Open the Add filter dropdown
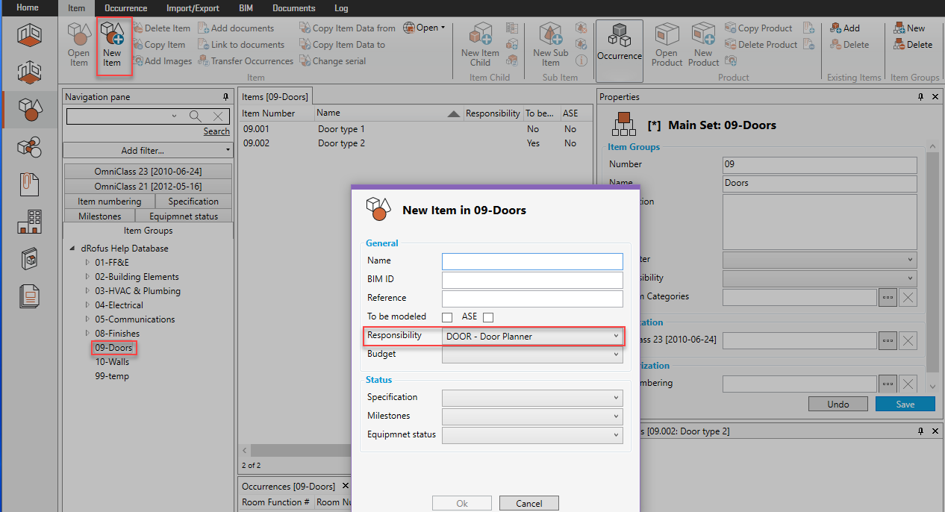Viewport: 945px width, 512px height. coord(148,151)
